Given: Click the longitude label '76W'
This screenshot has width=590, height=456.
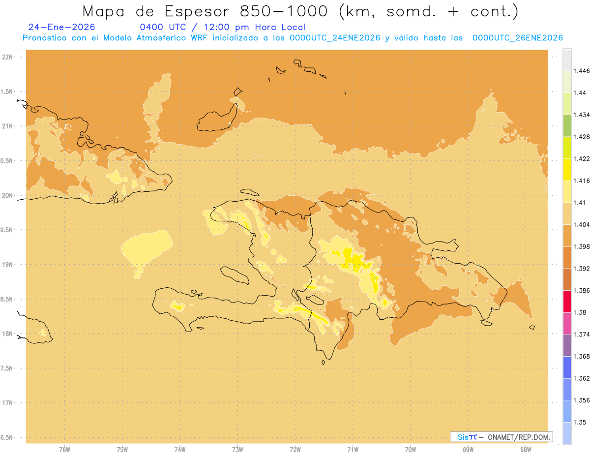Looking at the screenshot, I should click(x=64, y=449).
